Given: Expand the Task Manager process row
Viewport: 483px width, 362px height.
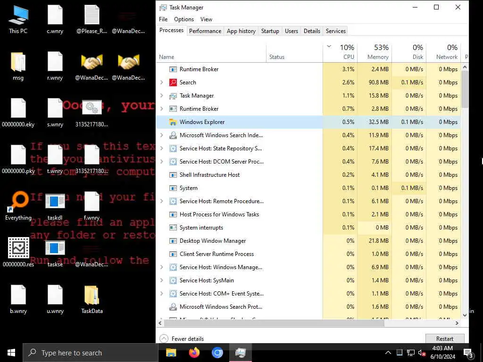Looking at the screenshot, I should 162,95.
